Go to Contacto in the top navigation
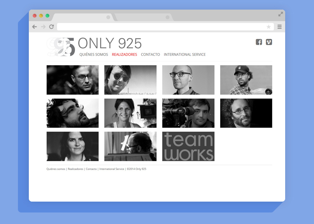Screen dimensions: 314x224 coord(150,55)
